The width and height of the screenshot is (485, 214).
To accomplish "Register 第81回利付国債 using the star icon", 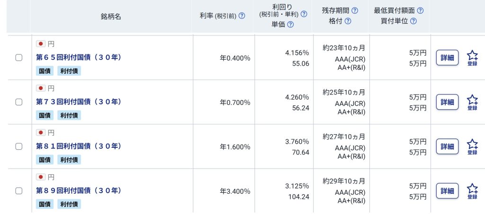I will [472, 146].
